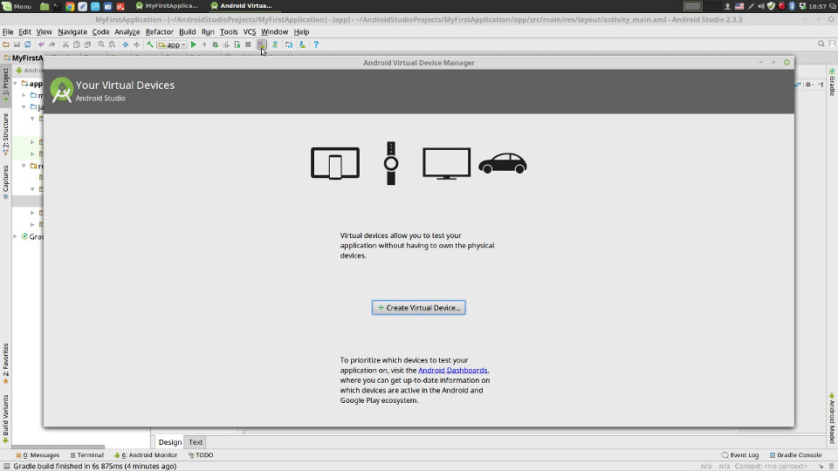
Task: Open the File menu
Action: pyautogui.click(x=8, y=32)
